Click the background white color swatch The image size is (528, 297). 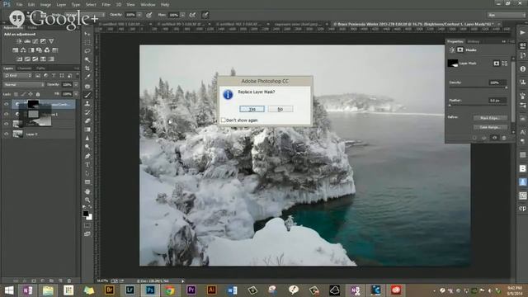coord(90,218)
